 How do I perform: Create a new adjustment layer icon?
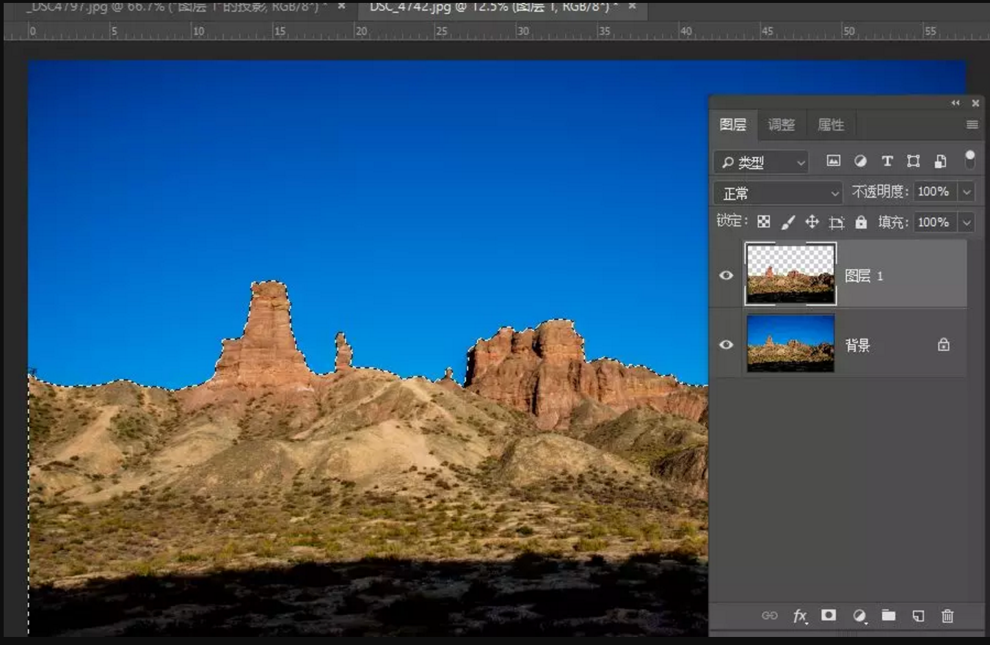coord(859,616)
